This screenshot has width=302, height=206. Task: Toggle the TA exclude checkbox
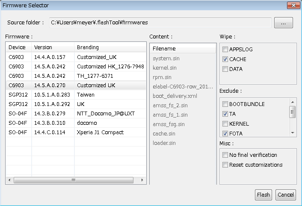click(x=225, y=114)
